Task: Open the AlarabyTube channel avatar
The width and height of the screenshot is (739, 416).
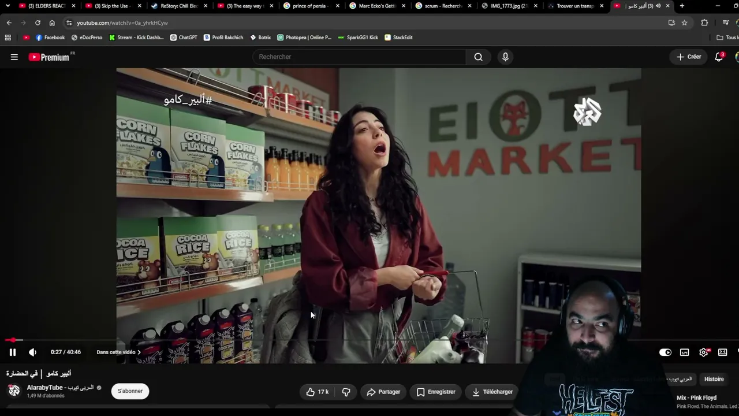Action: coord(14,391)
